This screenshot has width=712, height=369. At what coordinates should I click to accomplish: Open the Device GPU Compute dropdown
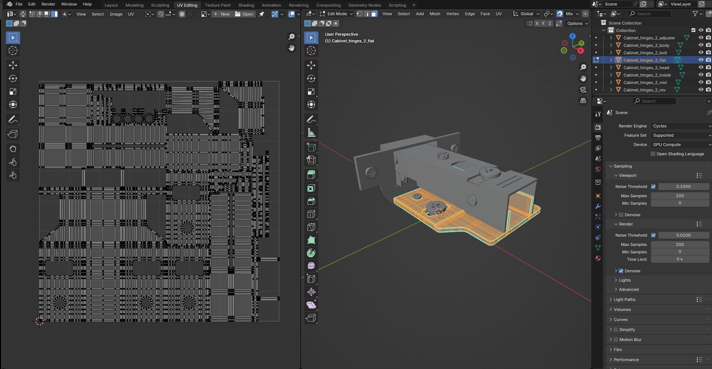(681, 145)
